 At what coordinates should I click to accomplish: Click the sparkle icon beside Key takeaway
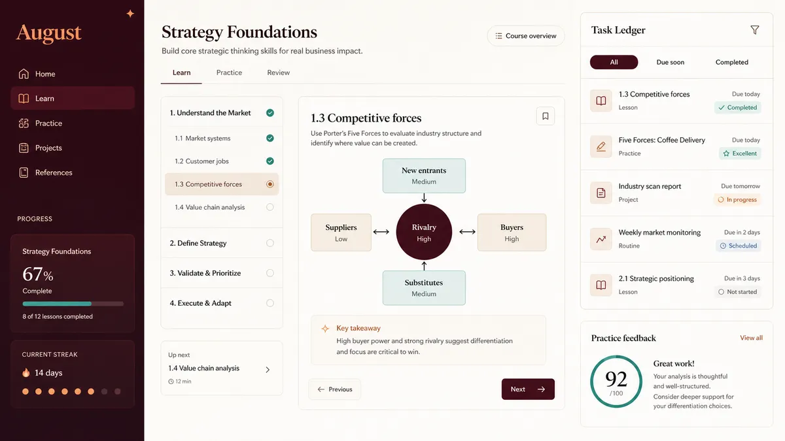325,329
